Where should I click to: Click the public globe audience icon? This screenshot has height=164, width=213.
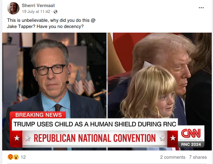point(55,12)
